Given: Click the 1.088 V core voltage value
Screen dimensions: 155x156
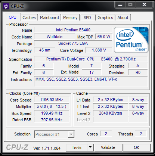Looking at the screenshot, I should tap(99, 50).
